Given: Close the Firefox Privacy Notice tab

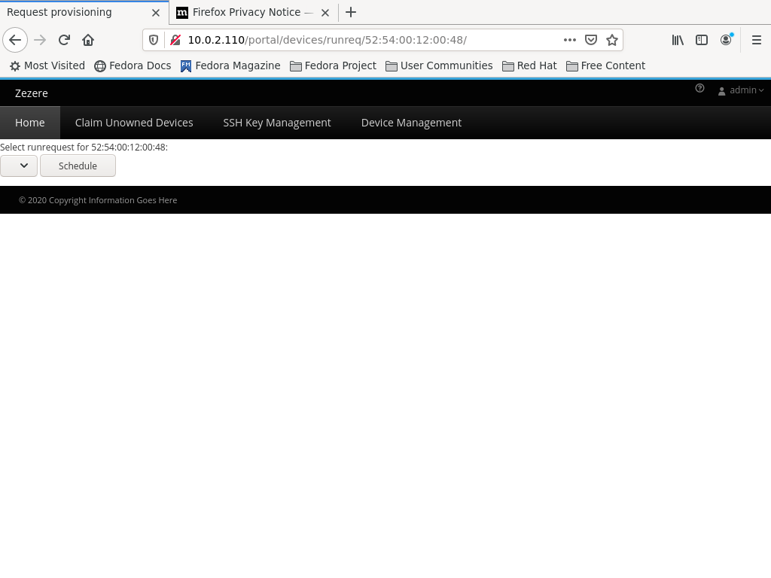Looking at the screenshot, I should click(x=325, y=13).
